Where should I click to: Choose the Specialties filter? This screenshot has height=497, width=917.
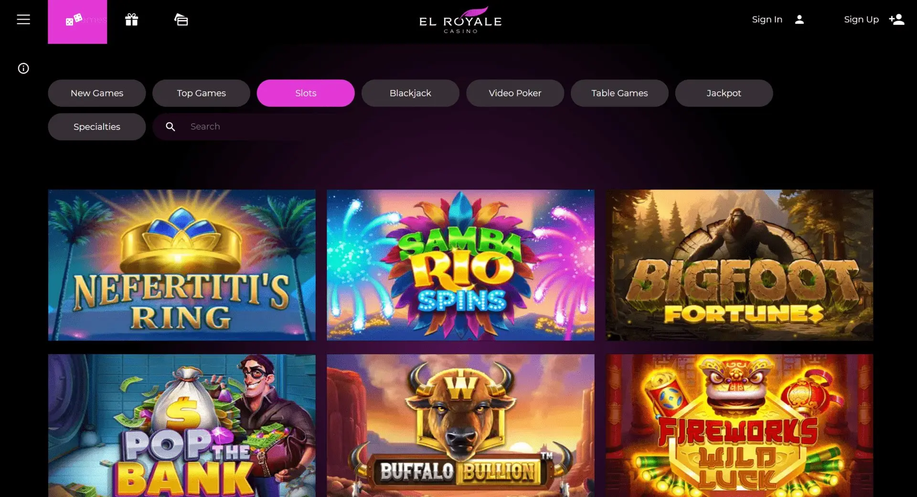point(97,127)
